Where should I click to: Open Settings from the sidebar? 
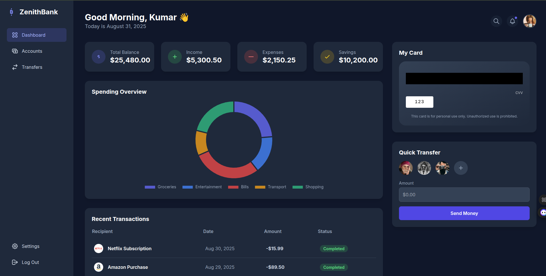click(30, 246)
